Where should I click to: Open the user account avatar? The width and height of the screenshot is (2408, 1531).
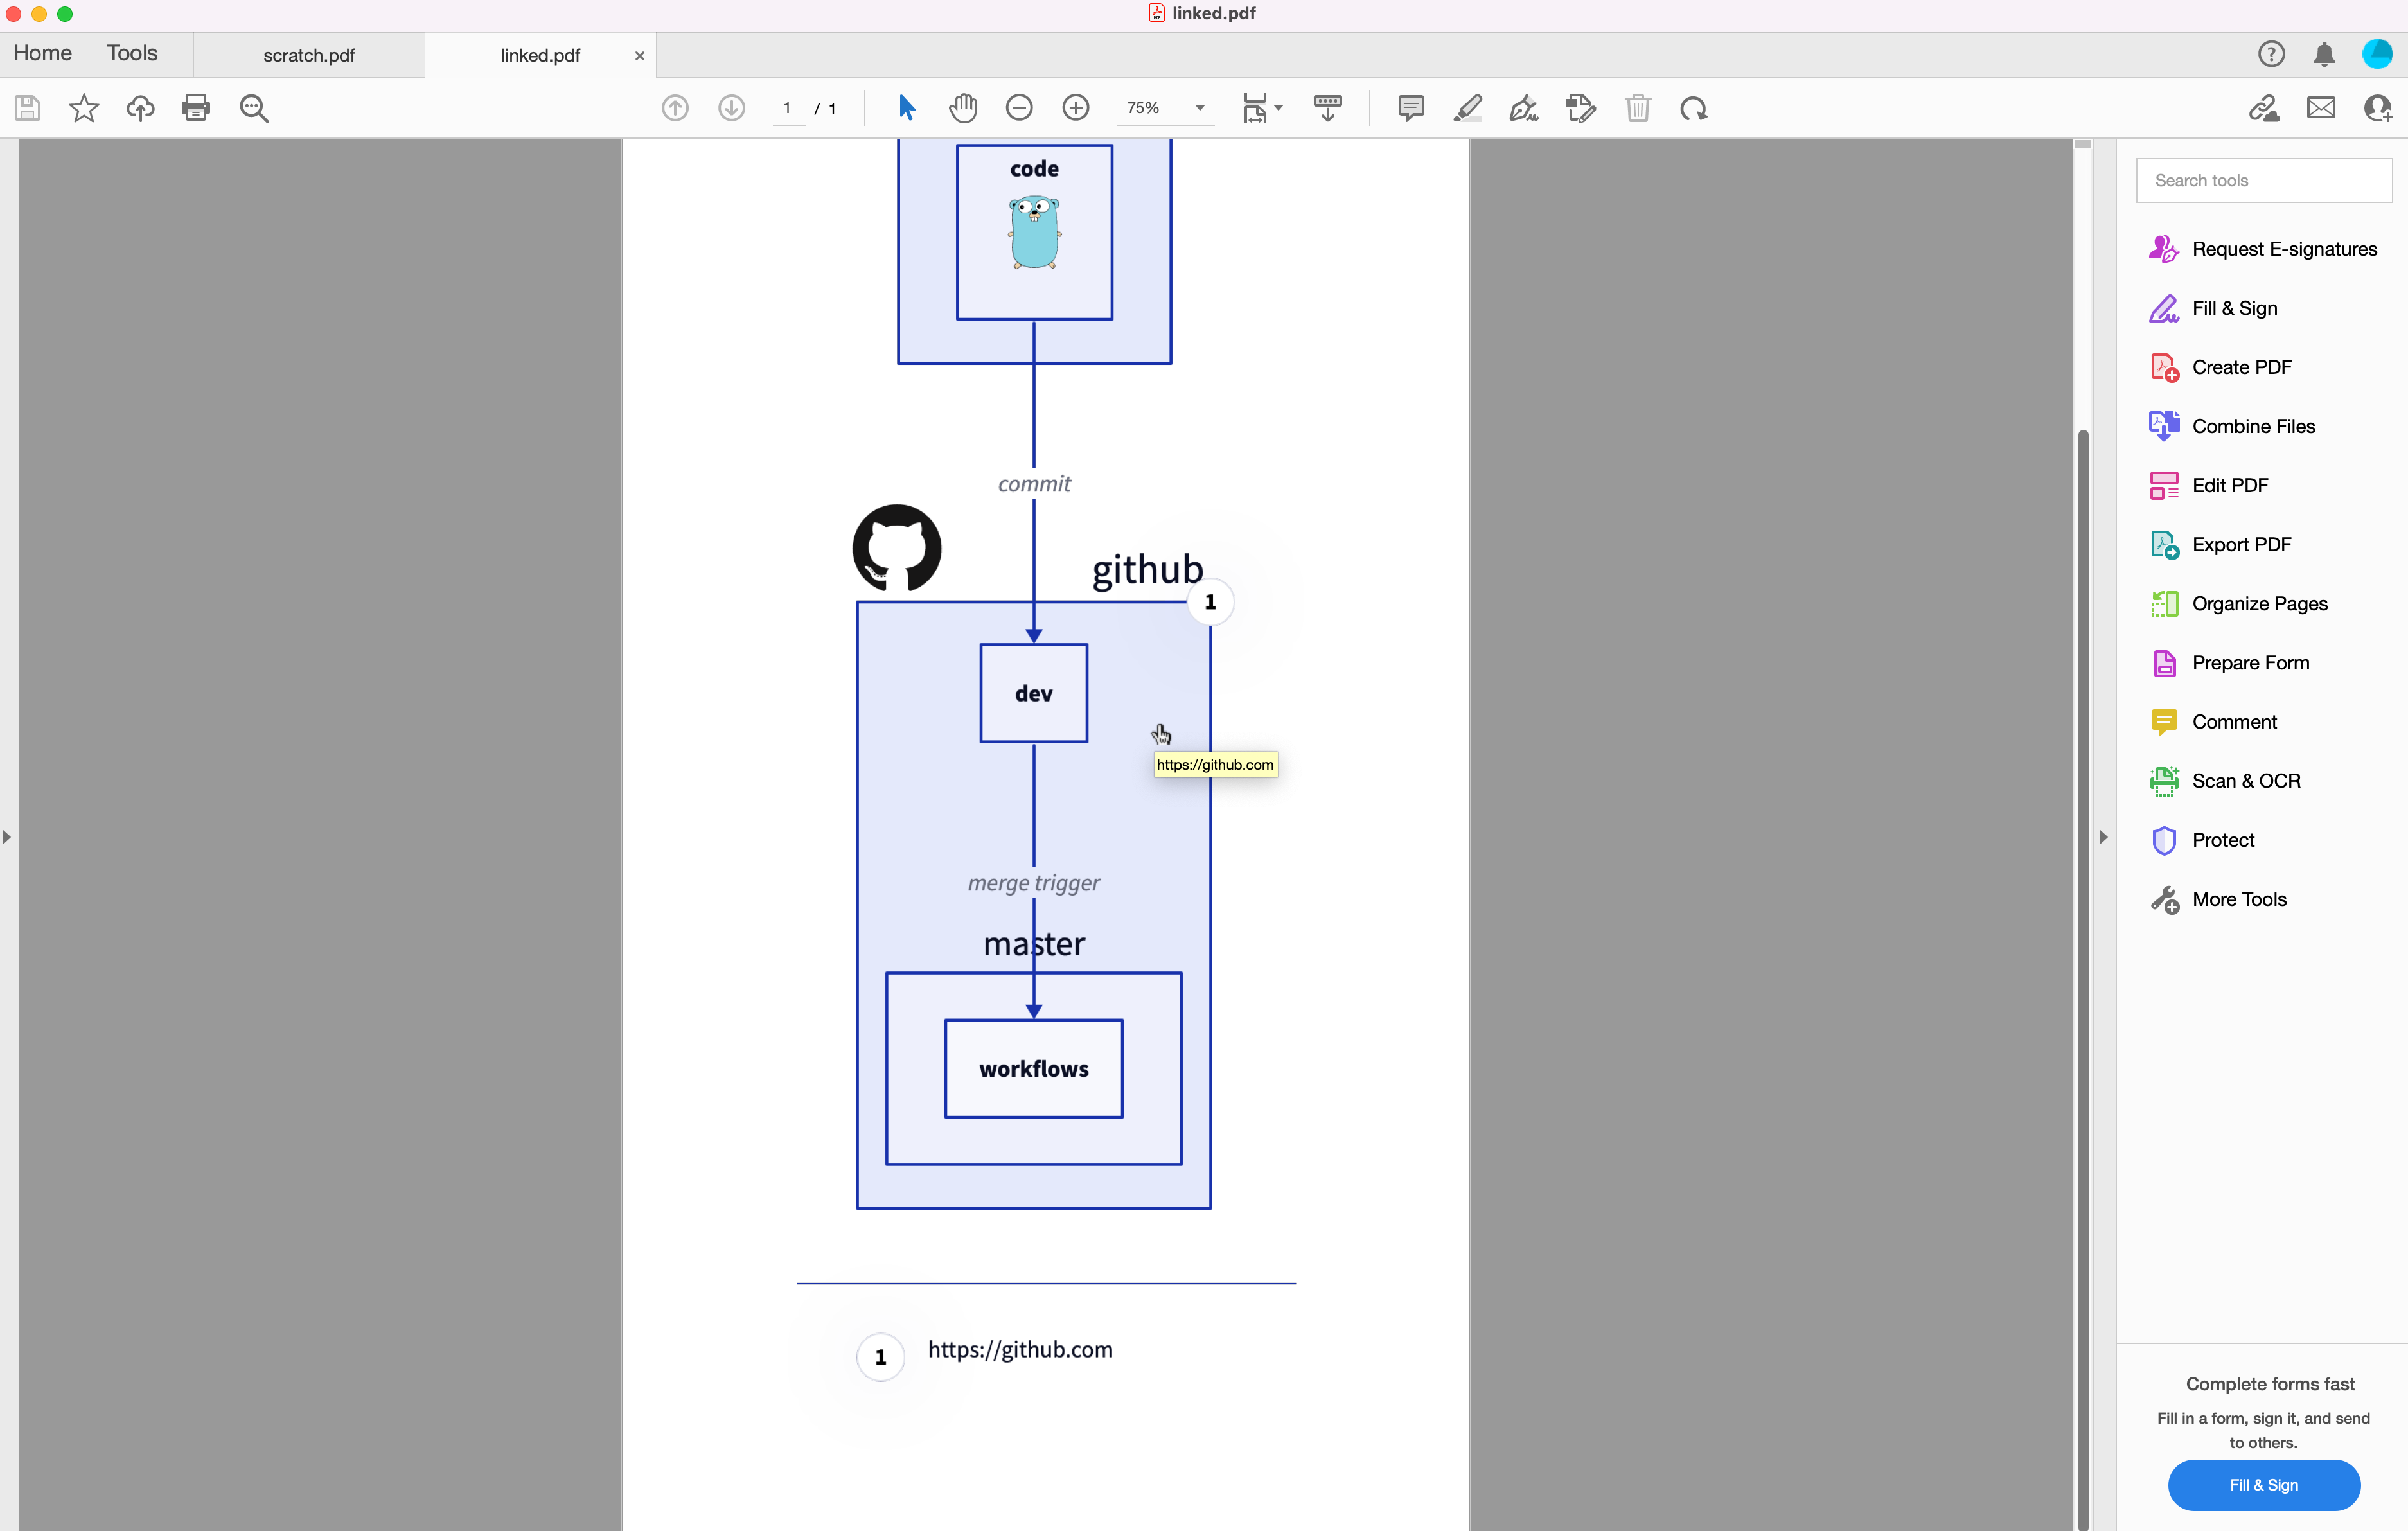coord(2377,54)
